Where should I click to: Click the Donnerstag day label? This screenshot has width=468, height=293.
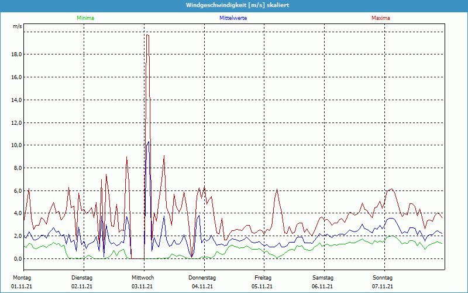pyautogui.click(x=202, y=278)
